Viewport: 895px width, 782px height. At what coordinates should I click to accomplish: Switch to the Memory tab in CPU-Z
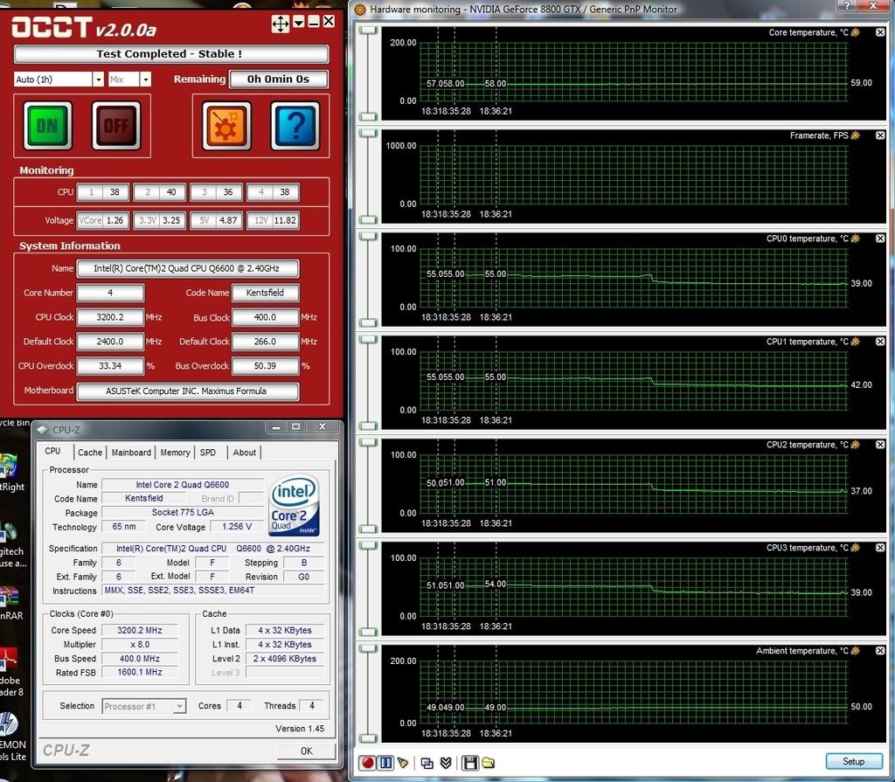pyautogui.click(x=175, y=453)
